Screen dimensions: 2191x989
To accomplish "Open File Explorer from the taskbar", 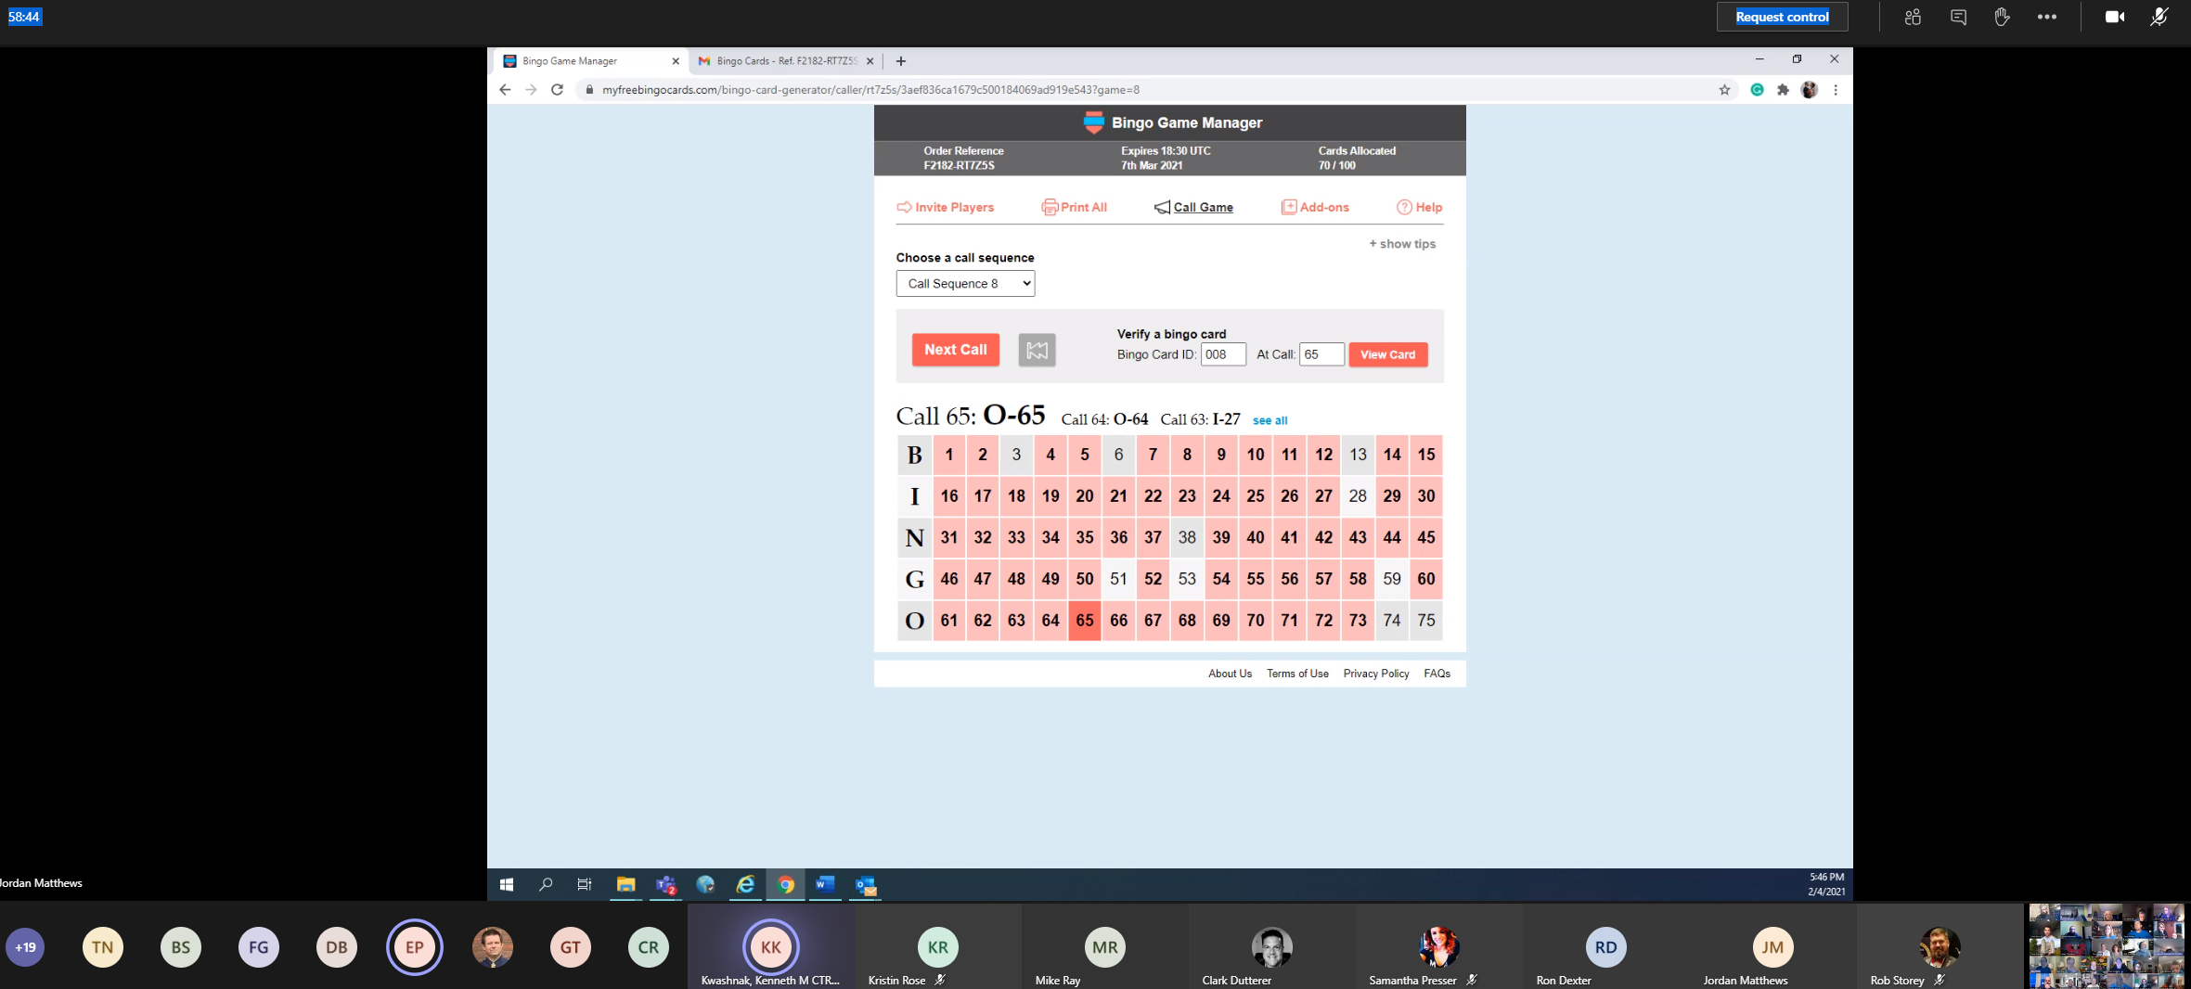I will [x=625, y=885].
